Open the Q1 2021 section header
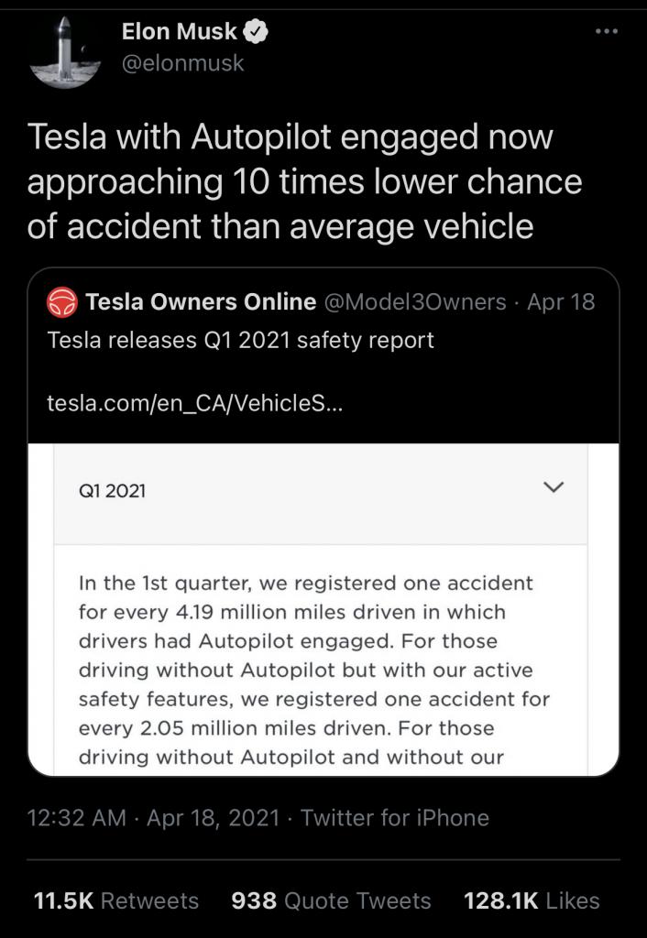The image size is (647, 938). pyautogui.click(x=320, y=493)
